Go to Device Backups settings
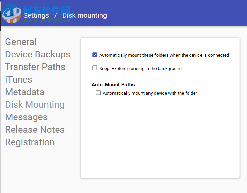Viewport: 247px width, 193px height. (38, 54)
